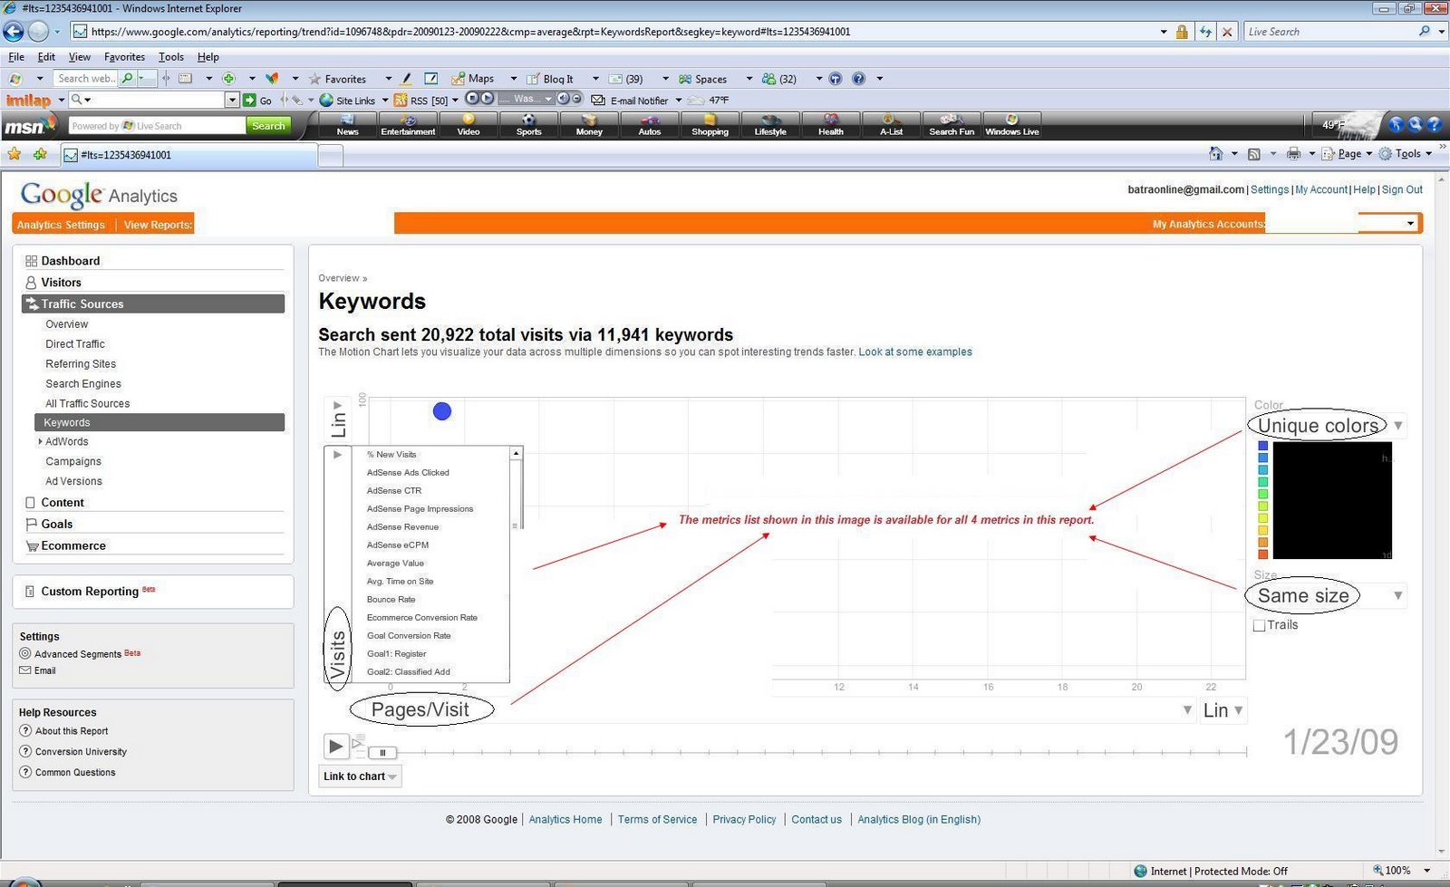Open the Tools command bar dropdown

click(1406, 154)
